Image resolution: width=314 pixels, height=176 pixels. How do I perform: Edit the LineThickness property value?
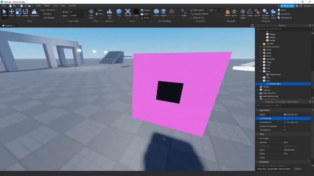point(297,118)
